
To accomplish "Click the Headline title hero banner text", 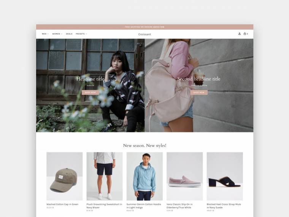I will coord(91,79).
